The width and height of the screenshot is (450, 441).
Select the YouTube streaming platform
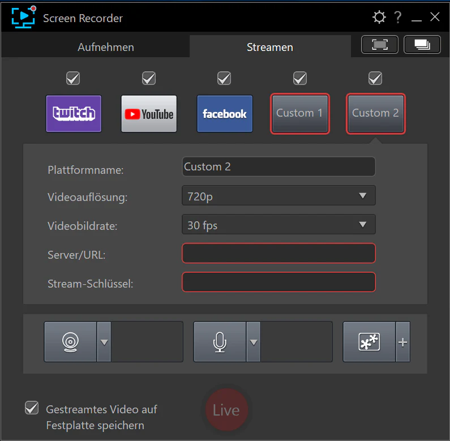click(x=149, y=114)
